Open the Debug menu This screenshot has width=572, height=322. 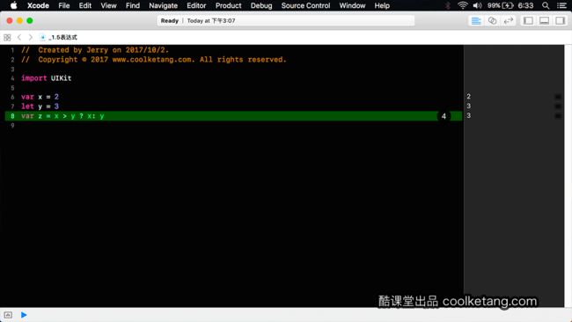[x=261, y=5]
